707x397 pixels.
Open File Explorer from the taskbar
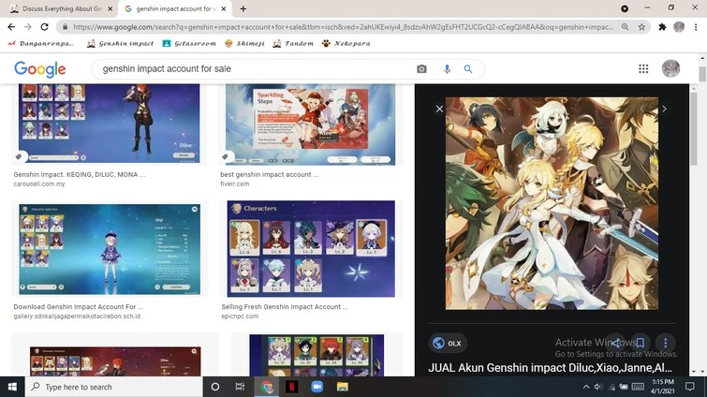pyautogui.click(x=342, y=387)
